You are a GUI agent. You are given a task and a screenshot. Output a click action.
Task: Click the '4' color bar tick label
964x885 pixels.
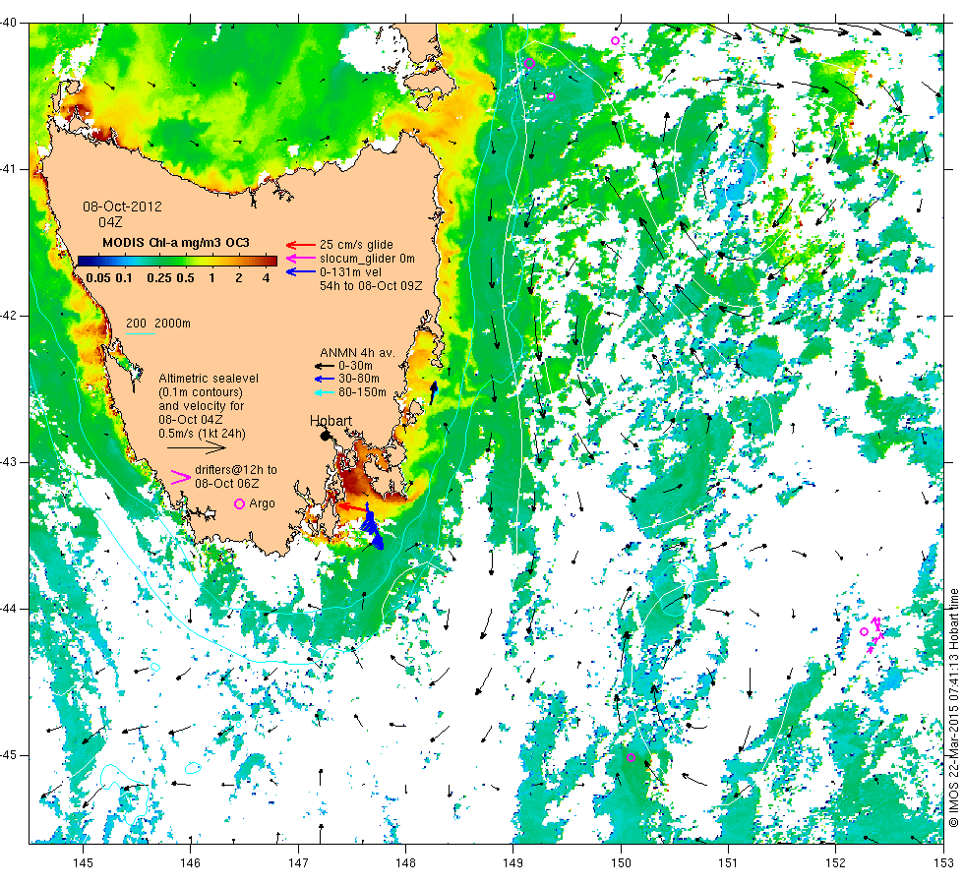click(x=267, y=277)
